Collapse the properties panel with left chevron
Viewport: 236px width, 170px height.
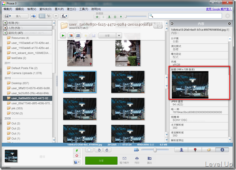[172, 23]
